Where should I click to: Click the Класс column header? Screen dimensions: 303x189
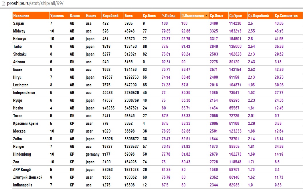click(x=75, y=16)
